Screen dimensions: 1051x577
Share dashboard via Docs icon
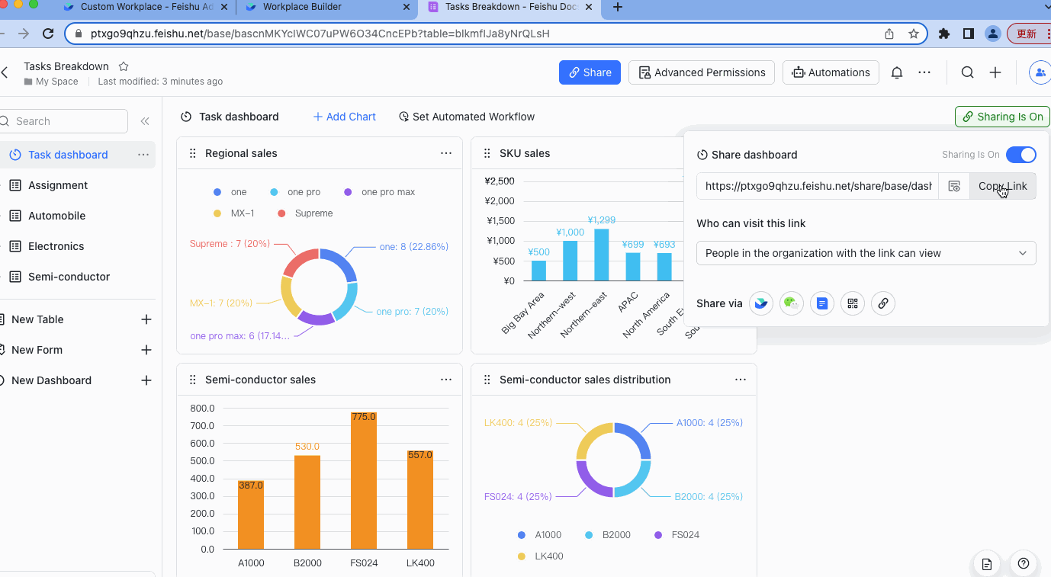point(821,303)
